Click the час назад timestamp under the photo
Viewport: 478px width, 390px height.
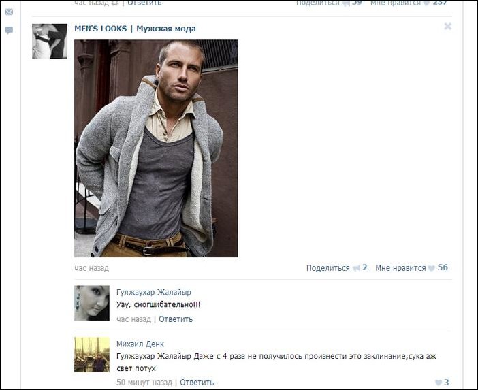pos(91,268)
